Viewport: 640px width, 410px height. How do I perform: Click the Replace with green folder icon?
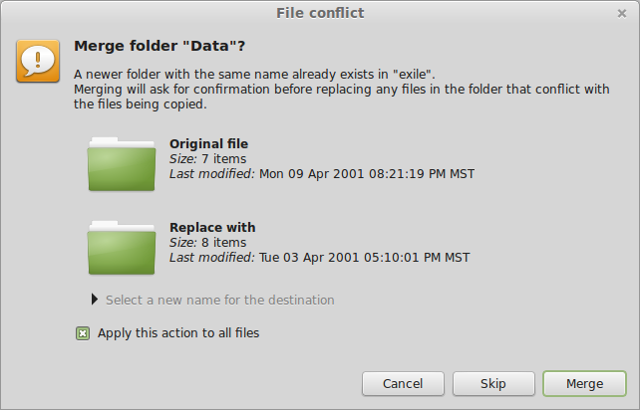pos(122,248)
